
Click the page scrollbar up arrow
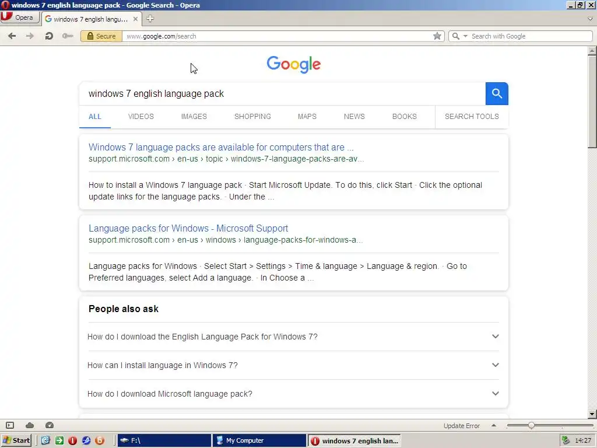pyautogui.click(x=592, y=51)
